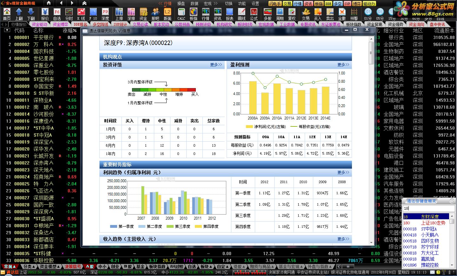Open the 股吧 stock forum icon
Viewport: 457px width, 276px height.
(156, 14)
